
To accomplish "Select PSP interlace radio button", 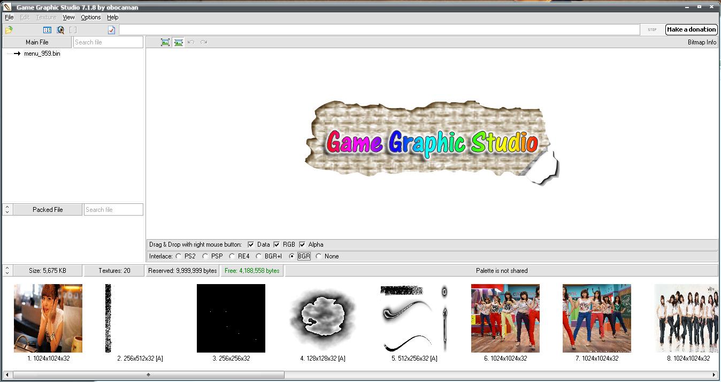I will coord(205,256).
